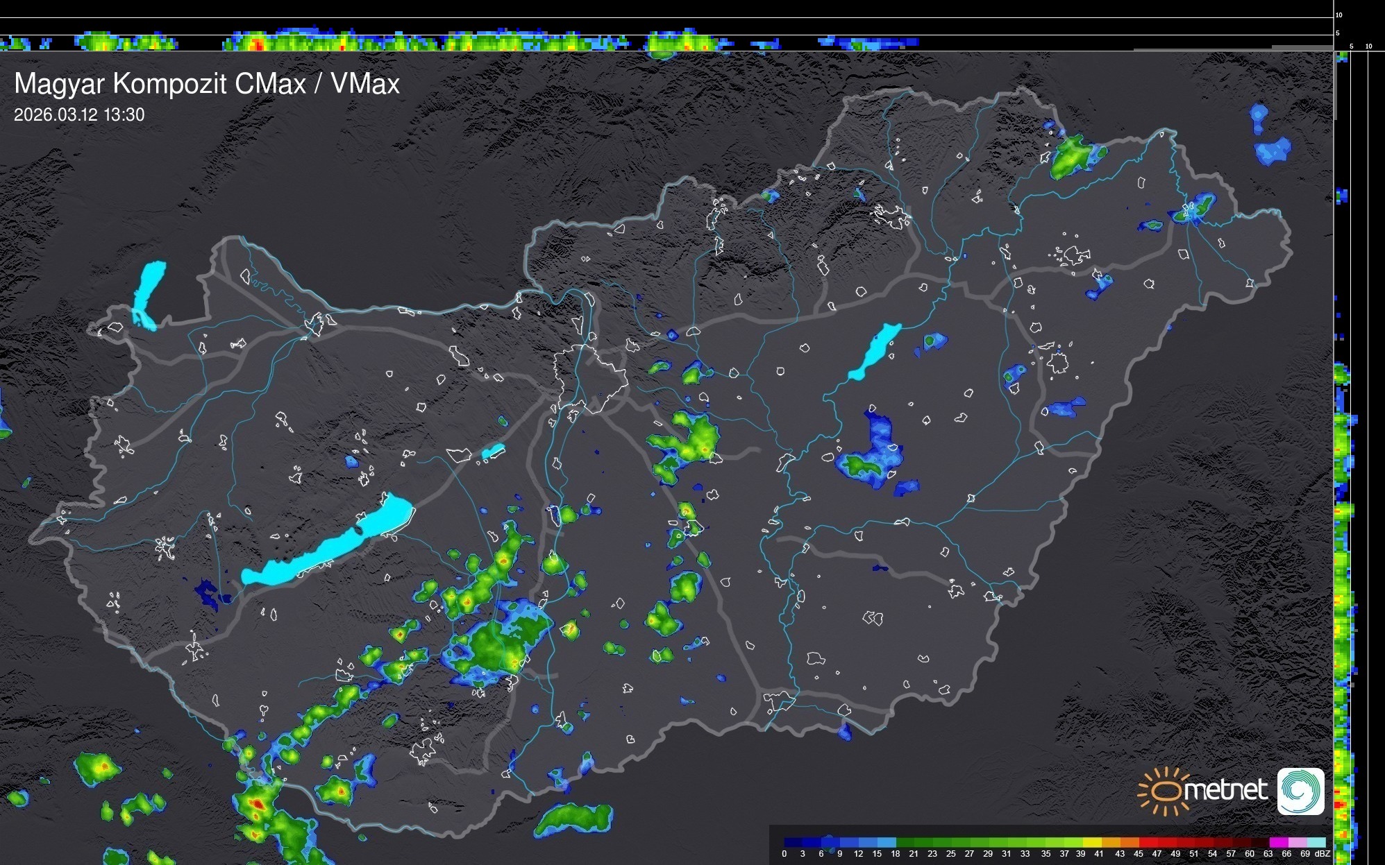Viewport: 1385px width, 865px height.
Task: Click the 5 km label on top profile
Action: pos(1338,33)
